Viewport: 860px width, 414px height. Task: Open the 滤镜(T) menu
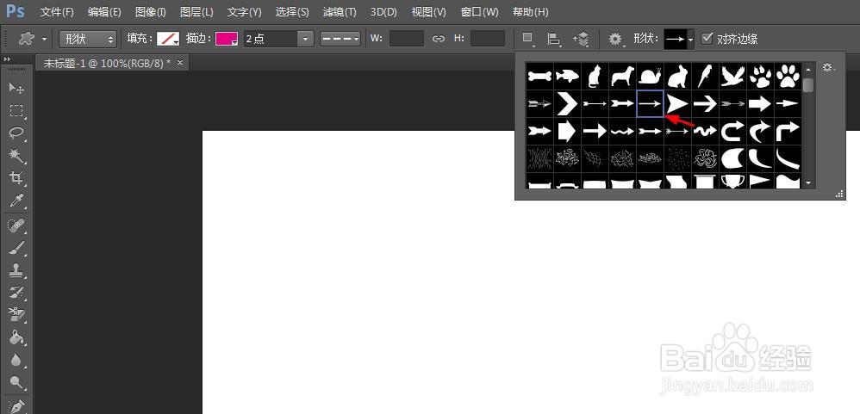(339, 11)
